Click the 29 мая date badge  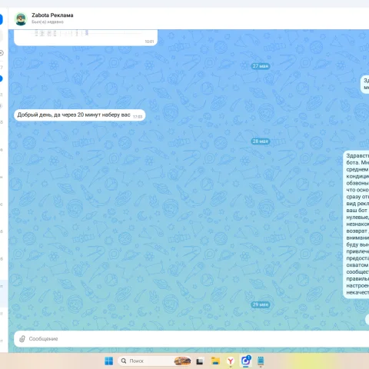[260, 304]
